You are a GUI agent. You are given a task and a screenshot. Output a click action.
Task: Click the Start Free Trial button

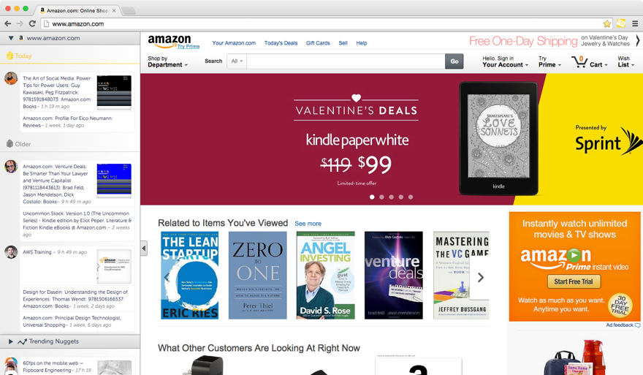tap(574, 281)
